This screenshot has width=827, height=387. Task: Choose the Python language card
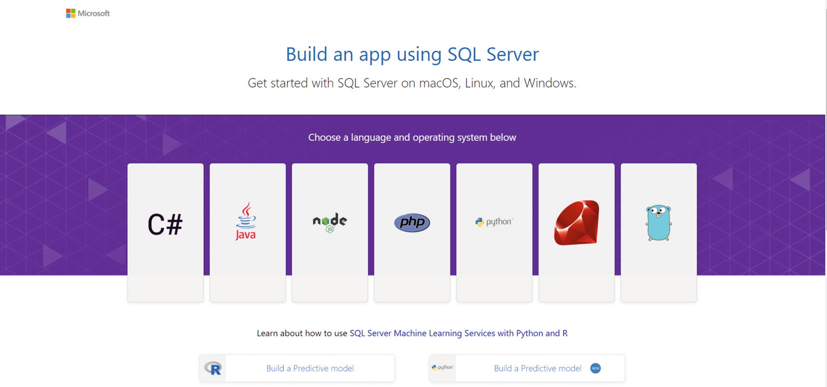[x=494, y=233]
